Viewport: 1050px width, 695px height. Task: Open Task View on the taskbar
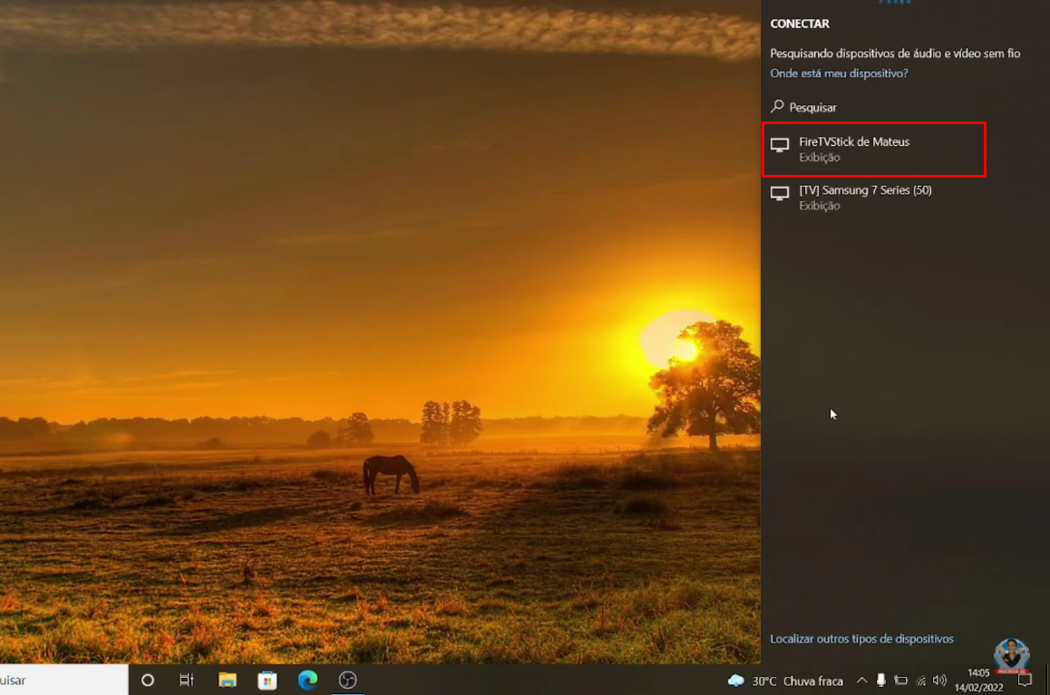(187, 681)
